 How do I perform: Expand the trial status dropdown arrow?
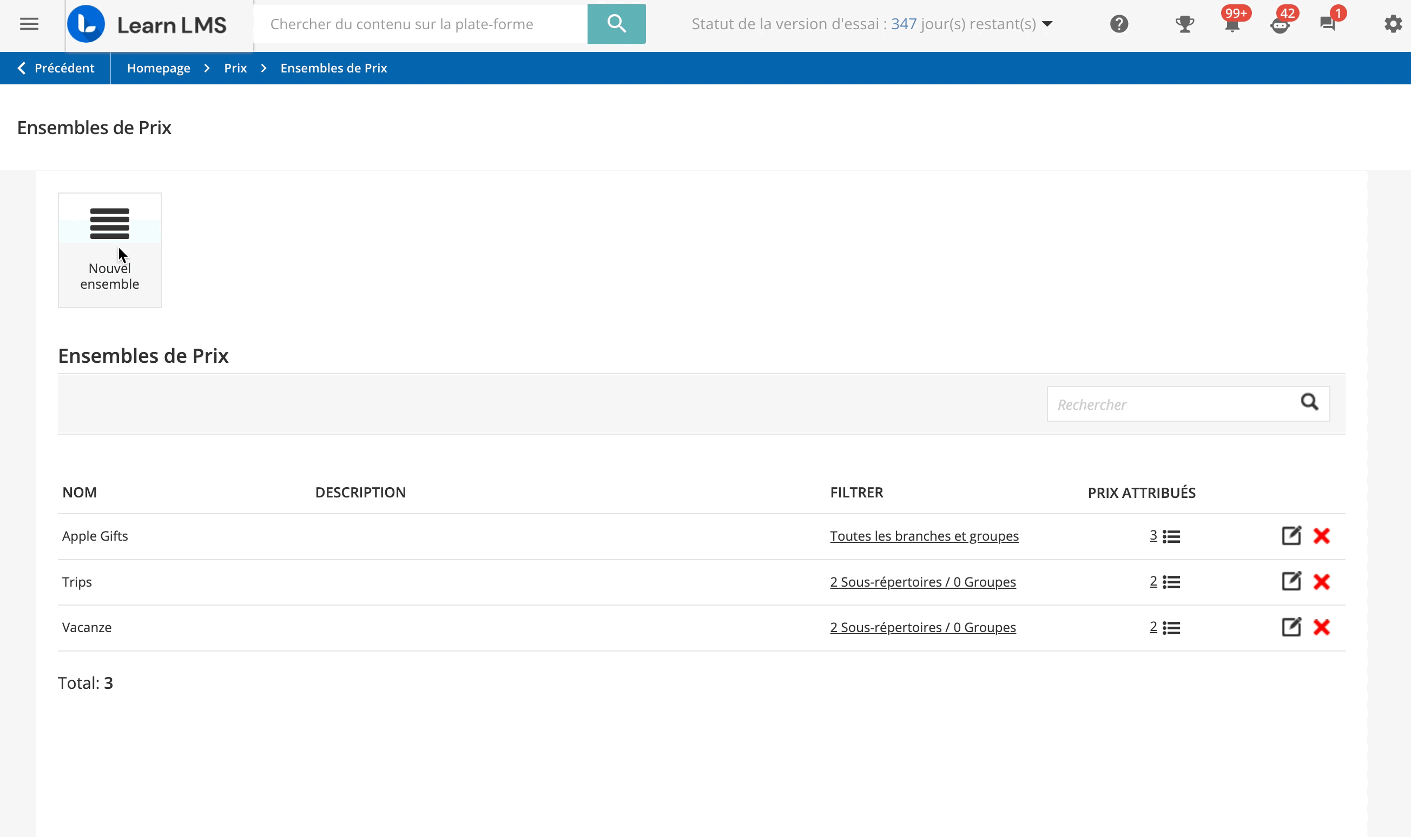[x=1047, y=24]
